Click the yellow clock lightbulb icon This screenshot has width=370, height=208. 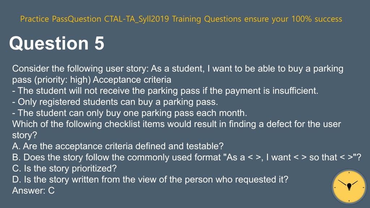point(349,187)
